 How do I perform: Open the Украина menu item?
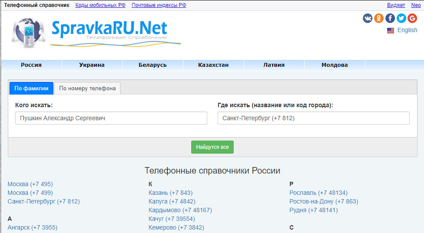pyautogui.click(x=92, y=65)
